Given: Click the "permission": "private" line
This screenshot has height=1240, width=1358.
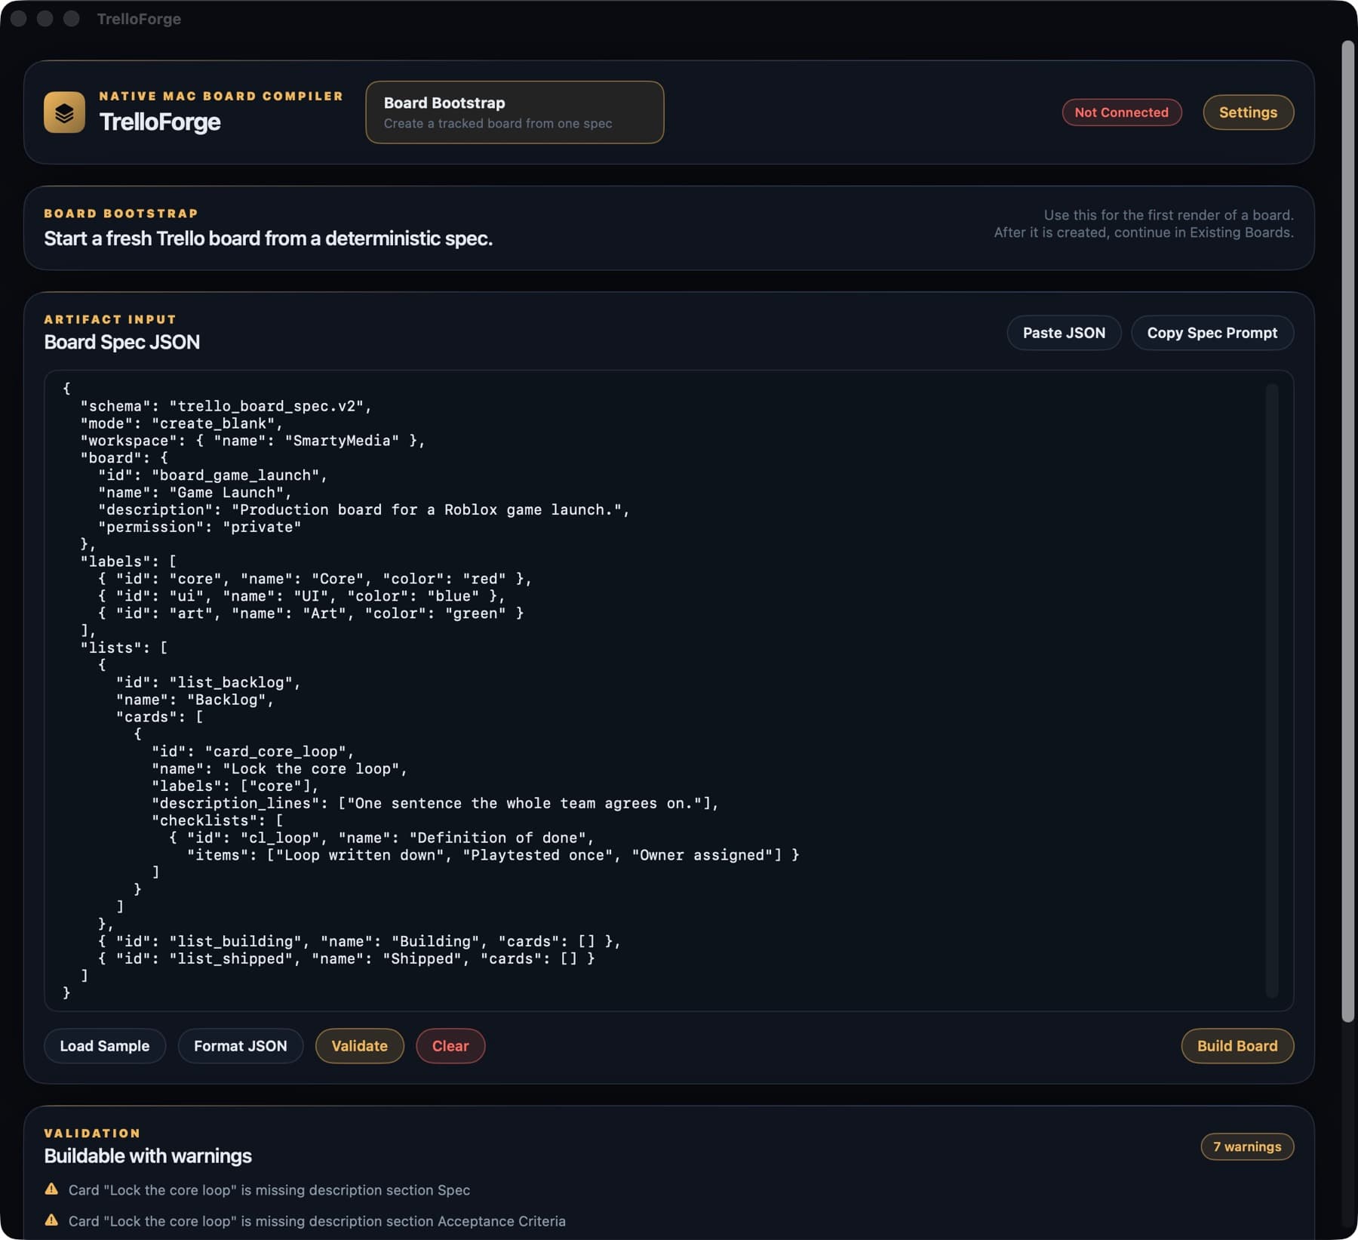Looking at the screenshot, I should [199, 528].
